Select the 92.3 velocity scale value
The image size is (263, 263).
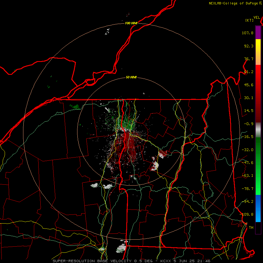click(x=249, y=46)
